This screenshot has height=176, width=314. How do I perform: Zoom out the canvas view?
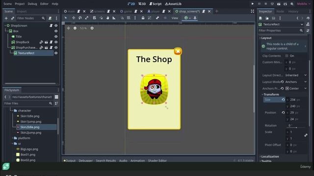point(75,28)
